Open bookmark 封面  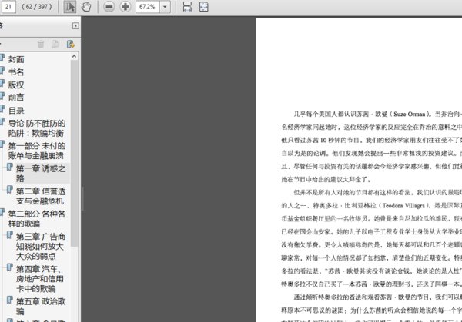click(x=16, y=59)
